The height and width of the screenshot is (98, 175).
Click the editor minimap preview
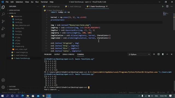click(x=166, y=14)
